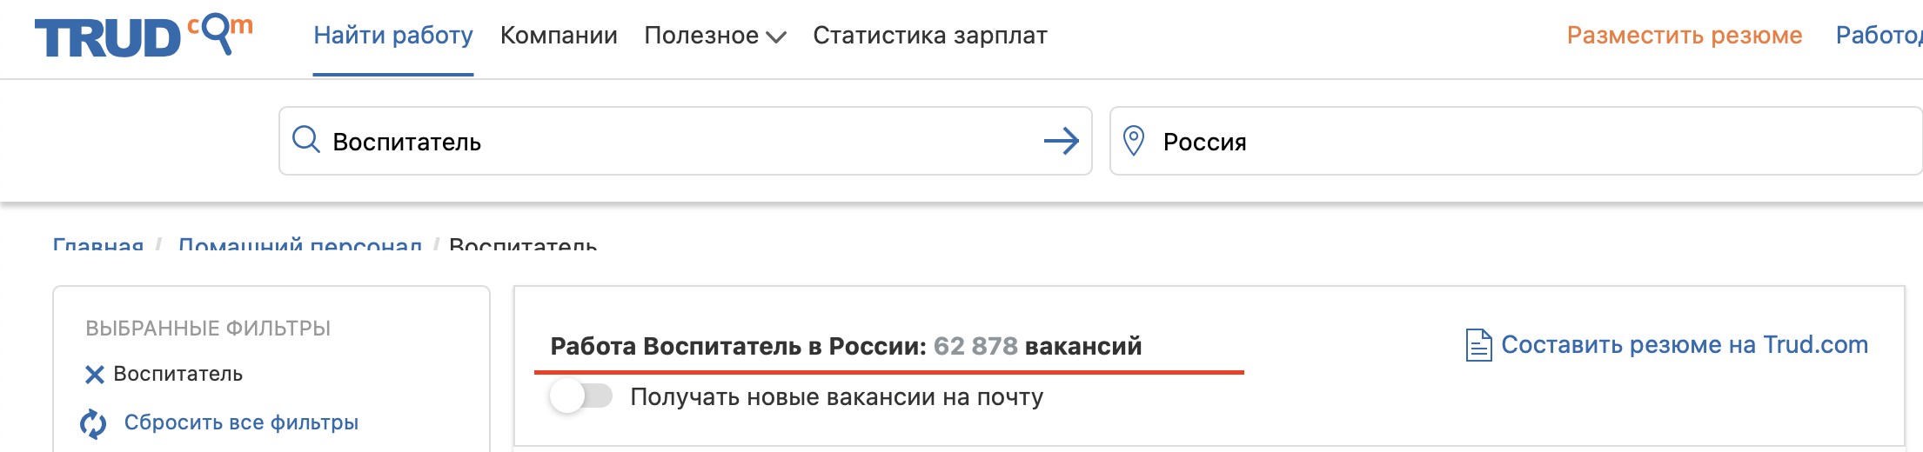This screenshot has width=1923, height=452.
Task: Open the Работодателям link
Action: pyautogui.click(x=1878, y=36)
